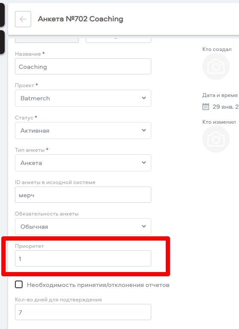Select the Кол-во дней для подтверждения field
Viewport: 239px width, 329px height.
click(83, 312)
